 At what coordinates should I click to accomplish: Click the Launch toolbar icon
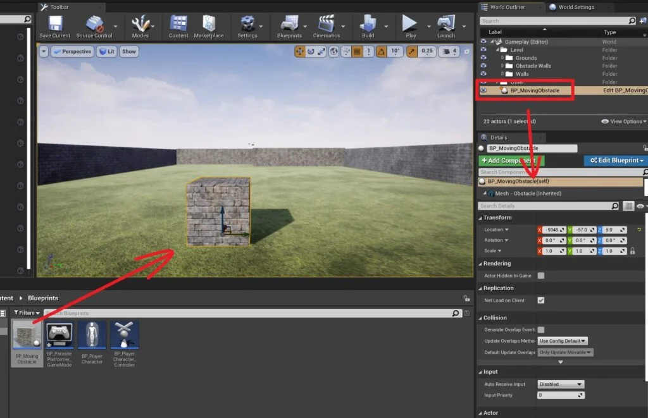[x=445, y=26]
